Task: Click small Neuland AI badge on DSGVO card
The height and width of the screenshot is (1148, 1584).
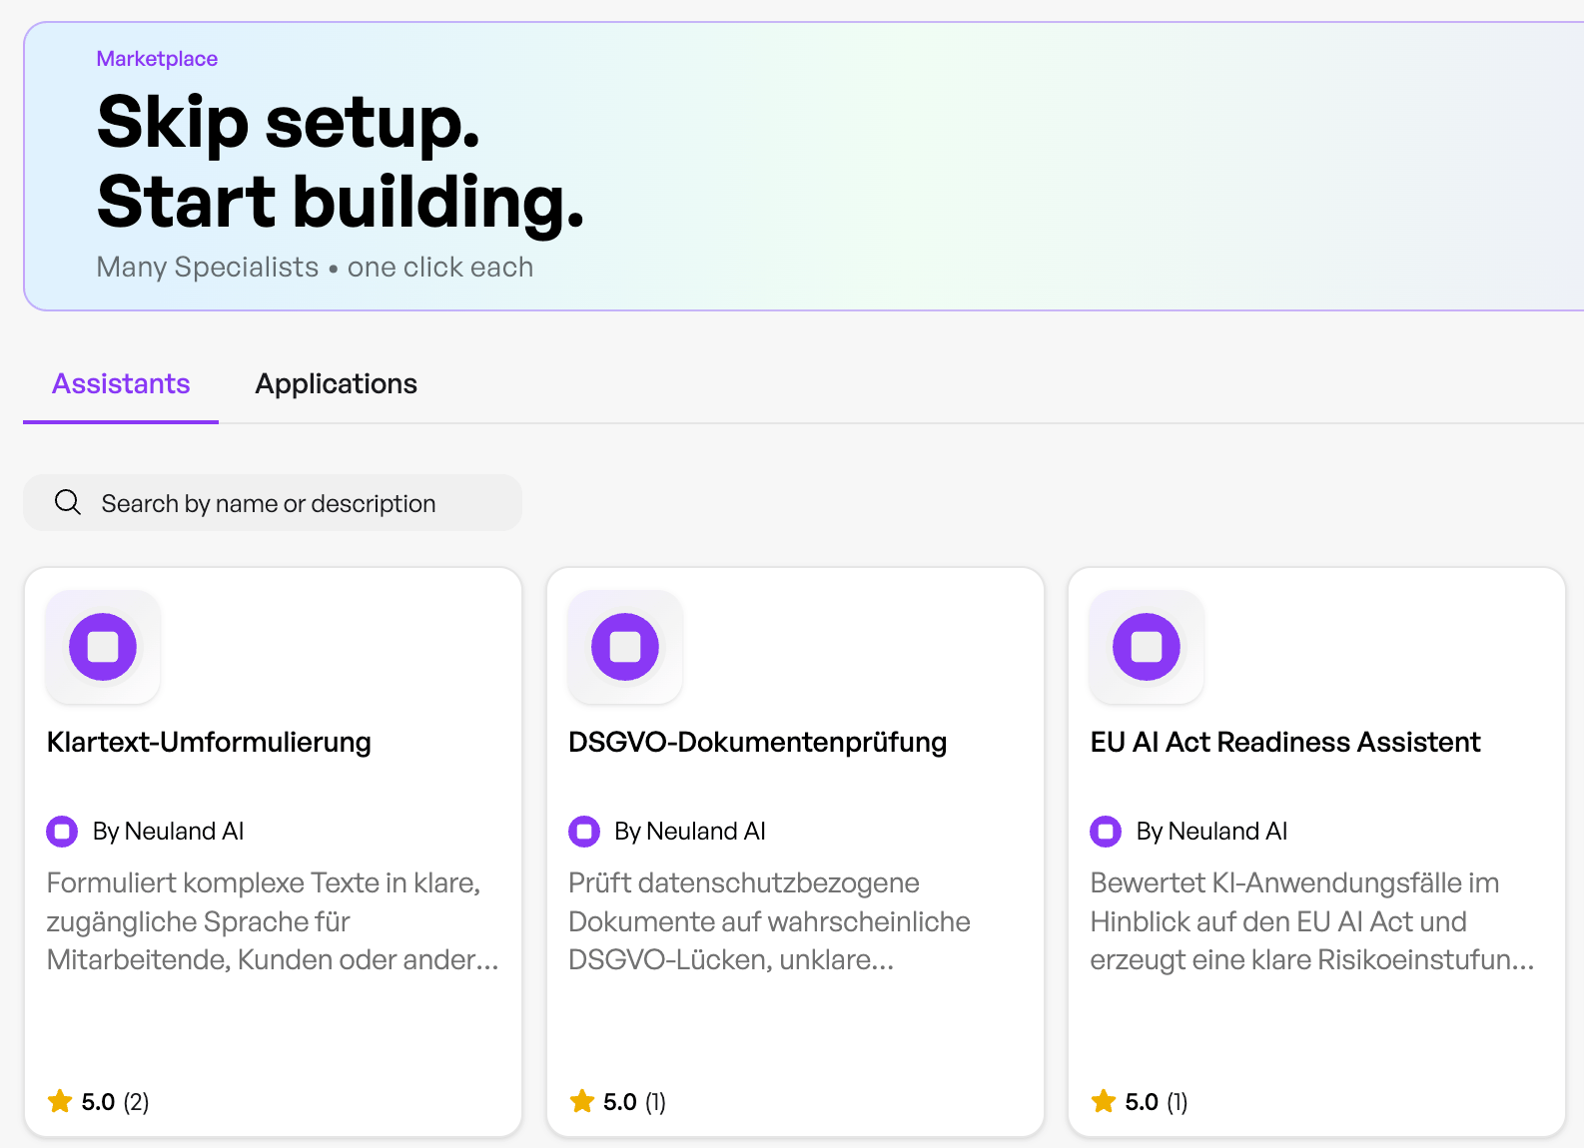Action: click(584, 831)
